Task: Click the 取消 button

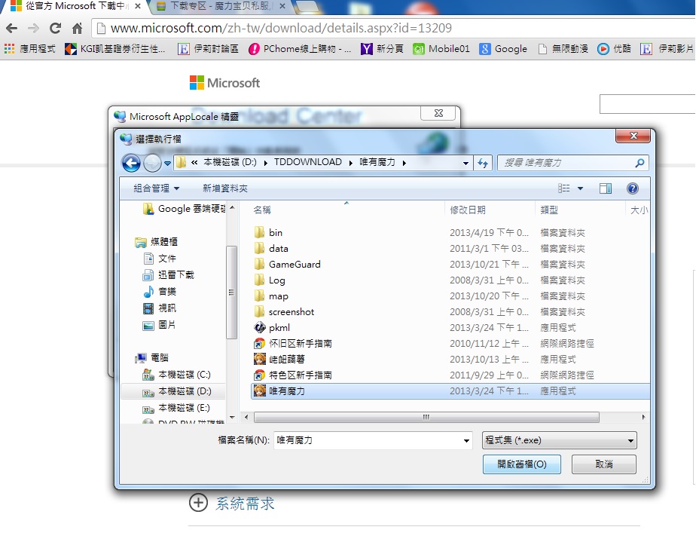Action: [x=603, y=464]
